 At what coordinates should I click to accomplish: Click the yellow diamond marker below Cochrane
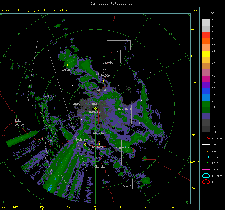pyautogui.click(x=85, y=144)
